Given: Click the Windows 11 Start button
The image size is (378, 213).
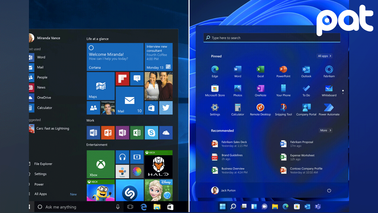Looking at the screenshot, I should 223,206.
